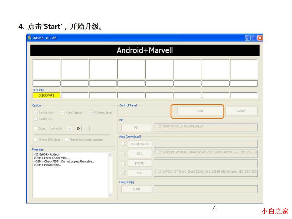
Task: Click message log scrollbar up arrow
Action: (110, 155)
